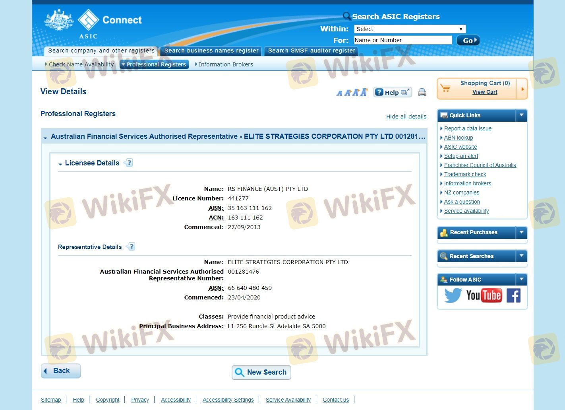Go back with the Back button
Screen dimensions: 565x410
pyautogui.click(x=61, y=371)
